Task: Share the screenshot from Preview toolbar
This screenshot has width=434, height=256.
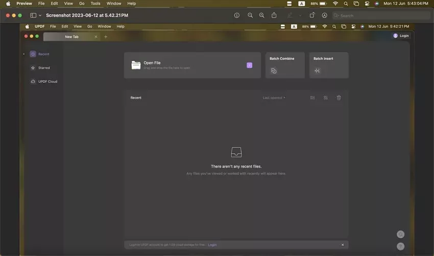Action: pyautogui.click(x=274, y=15)
